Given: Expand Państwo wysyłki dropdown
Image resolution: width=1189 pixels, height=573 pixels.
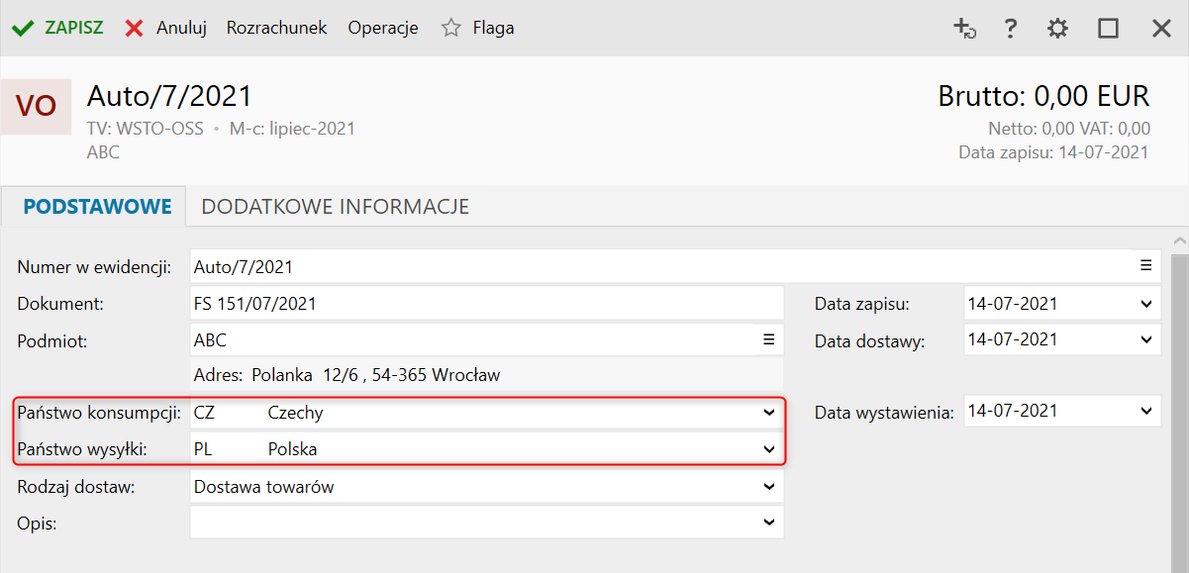Looking at the screenshot, I should pyautogui.click(x=769, y=449).
